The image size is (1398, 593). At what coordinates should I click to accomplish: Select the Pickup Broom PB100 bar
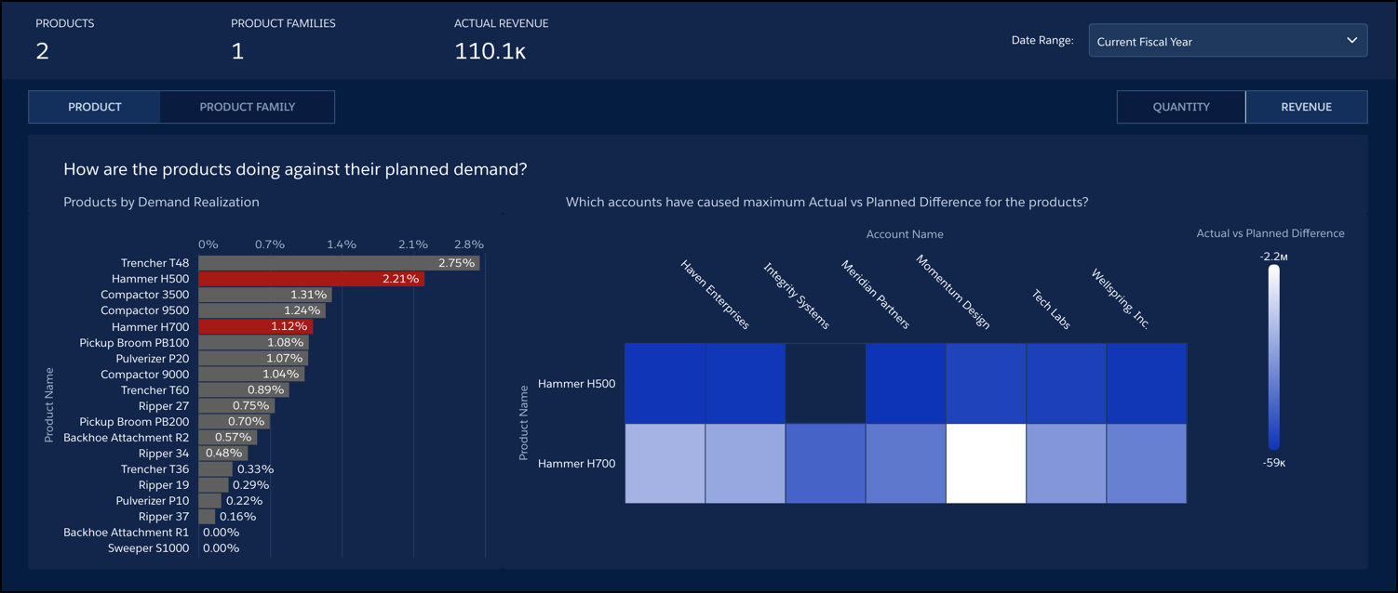tap(253, 342)
